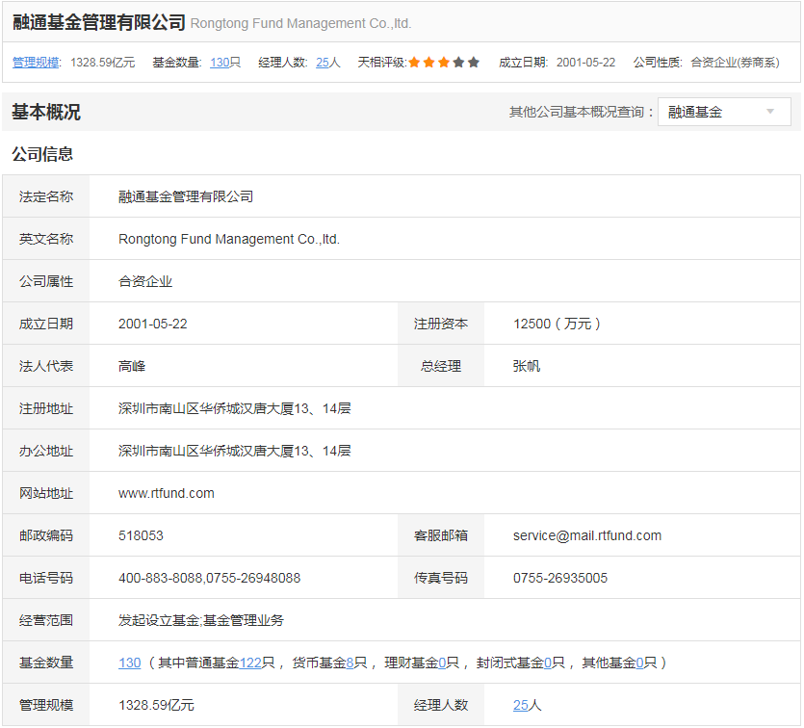Click the third orange rating star

(x=444, y=63)
